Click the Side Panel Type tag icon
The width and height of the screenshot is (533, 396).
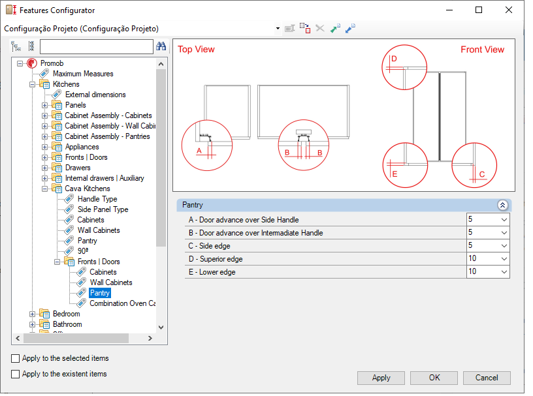[69, 209]
